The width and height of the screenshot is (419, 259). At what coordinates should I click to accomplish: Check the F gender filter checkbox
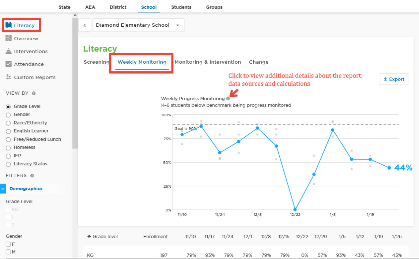click(x=8, y=244)
